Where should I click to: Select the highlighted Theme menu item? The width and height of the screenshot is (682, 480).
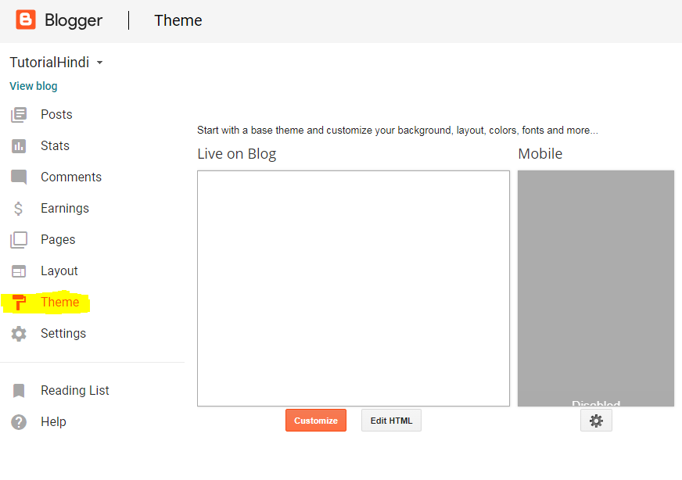[x=60, y=303]
